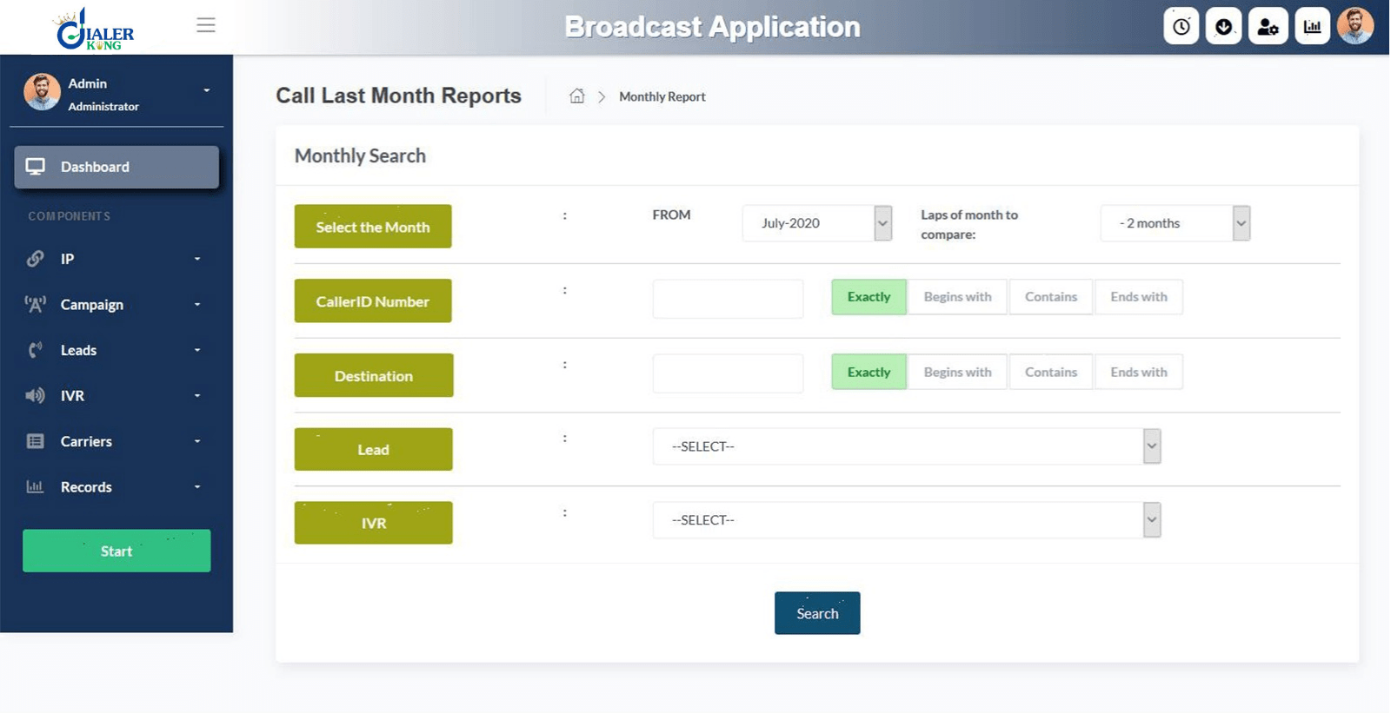
Task: Open the user settings icon in header
Action: pyautogui.click(x=1268, y=27)
